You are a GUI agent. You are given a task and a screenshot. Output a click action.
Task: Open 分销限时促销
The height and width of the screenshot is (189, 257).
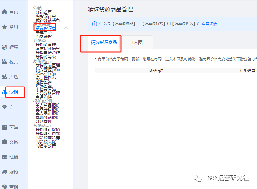(48, 130)
